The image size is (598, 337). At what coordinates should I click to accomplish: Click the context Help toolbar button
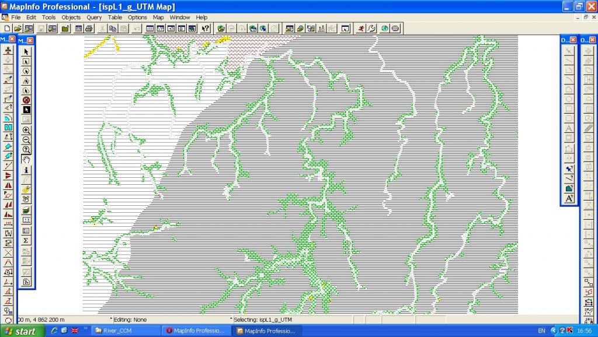tap(205, 28)
